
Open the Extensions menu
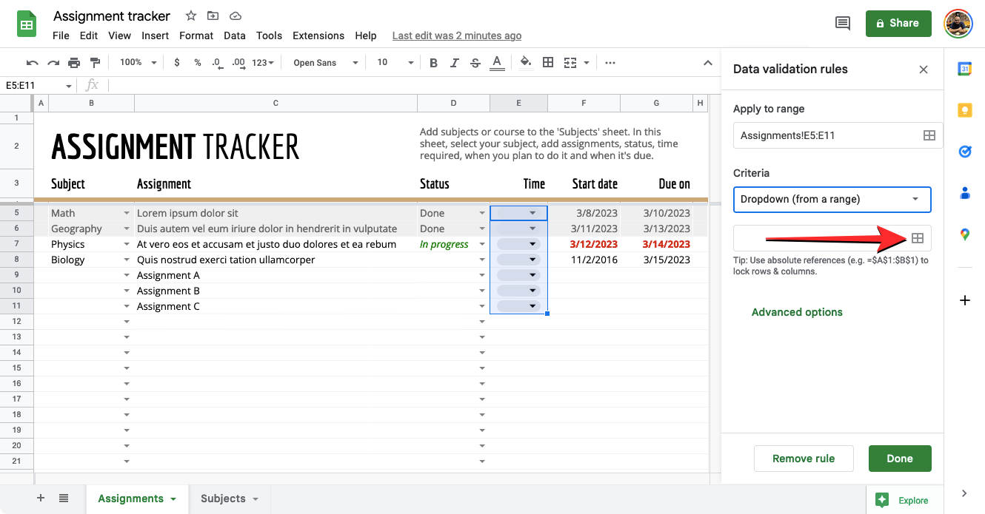click(x=318, y=35)
